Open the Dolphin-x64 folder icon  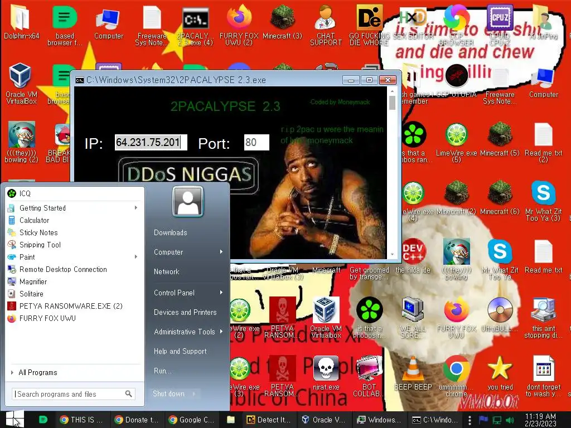point(21,22)
